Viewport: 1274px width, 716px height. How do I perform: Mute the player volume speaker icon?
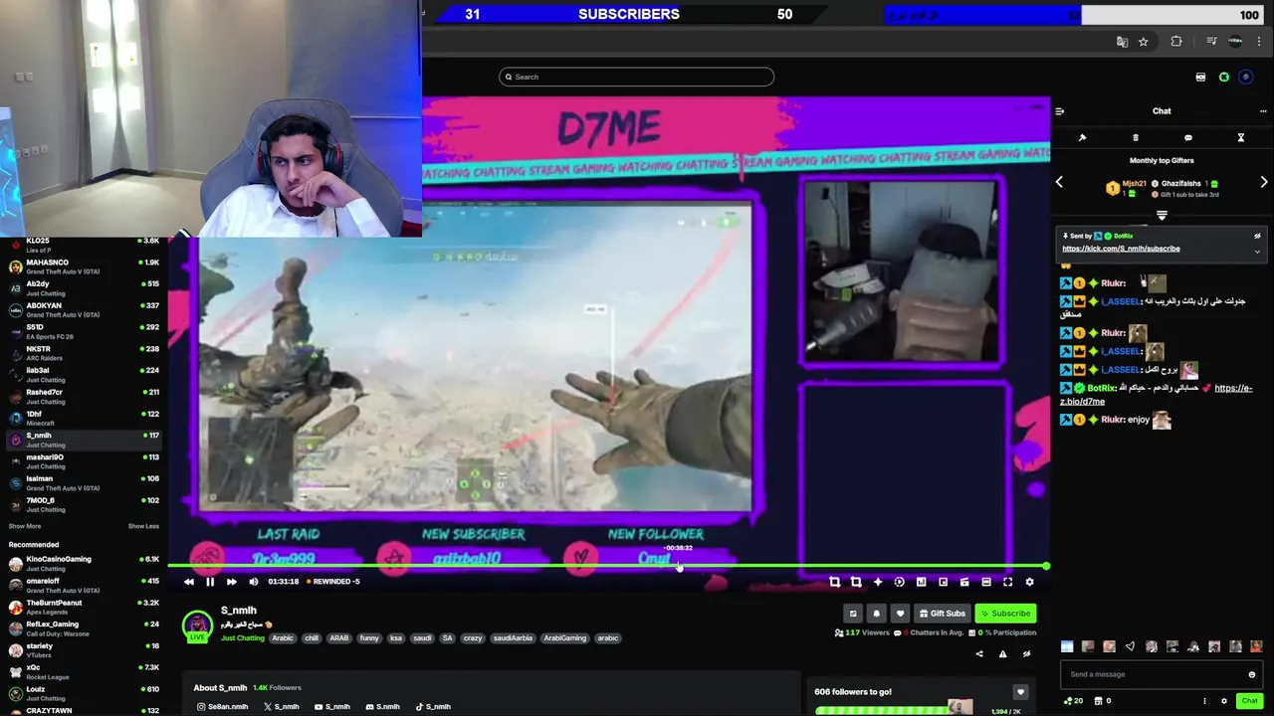point(254,582)
